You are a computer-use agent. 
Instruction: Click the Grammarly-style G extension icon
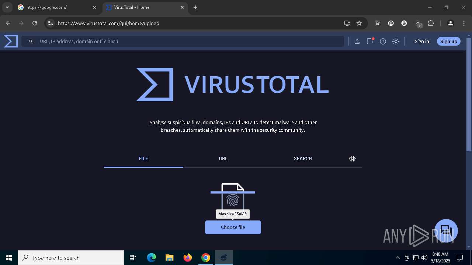point(404,23)
